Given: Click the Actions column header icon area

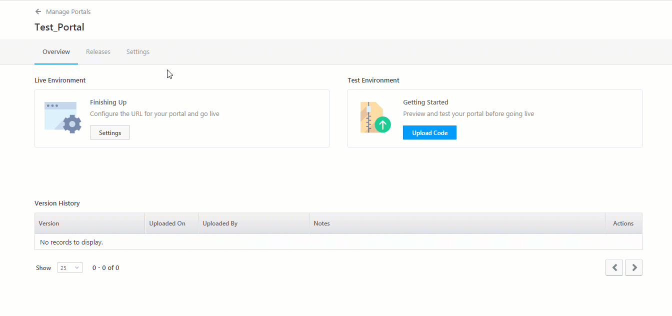Looking at the screenshot, I should [622, 223].
